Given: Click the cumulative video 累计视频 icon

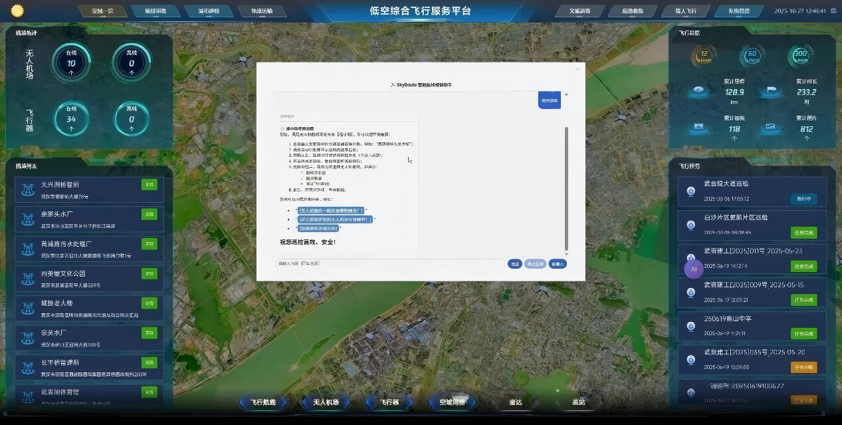Looking at the screenshot, I should pos(698,126).
